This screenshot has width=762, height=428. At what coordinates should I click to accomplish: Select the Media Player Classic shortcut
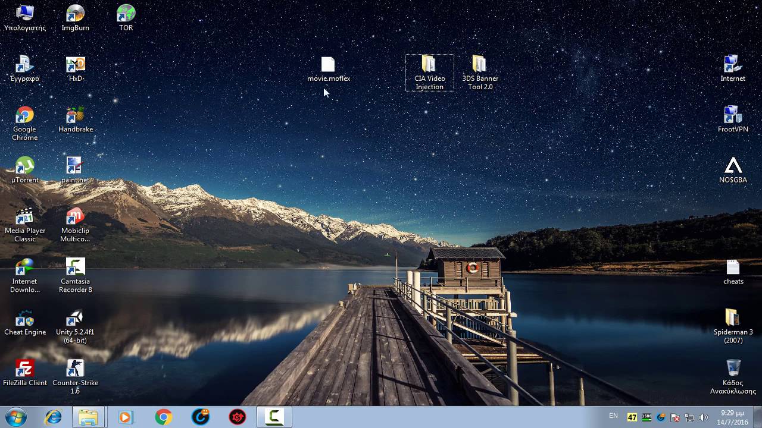tap(25, 225)
